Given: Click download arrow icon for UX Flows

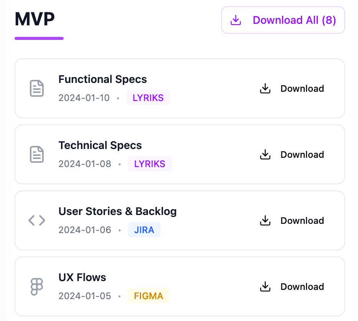Looking at the screenshot, I should point(265,287).
